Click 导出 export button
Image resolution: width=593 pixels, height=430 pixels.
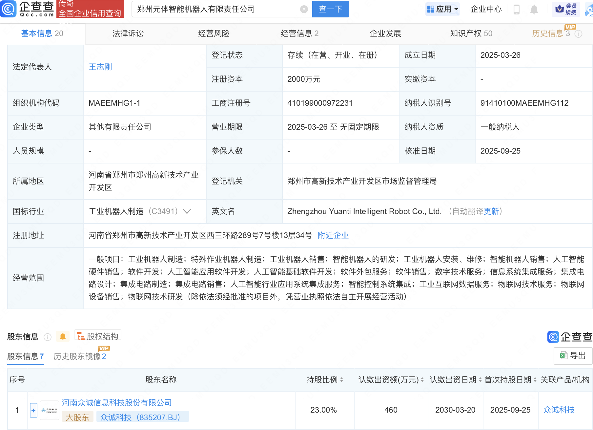[573, 355]
